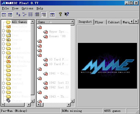
Task: Click the Screen folder icon
Action: point(8,92)
